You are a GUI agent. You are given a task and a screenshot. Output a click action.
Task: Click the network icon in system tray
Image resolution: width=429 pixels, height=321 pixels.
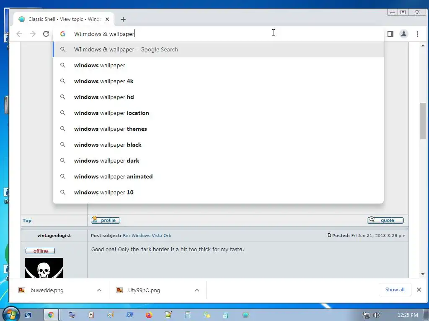point(366,315)
